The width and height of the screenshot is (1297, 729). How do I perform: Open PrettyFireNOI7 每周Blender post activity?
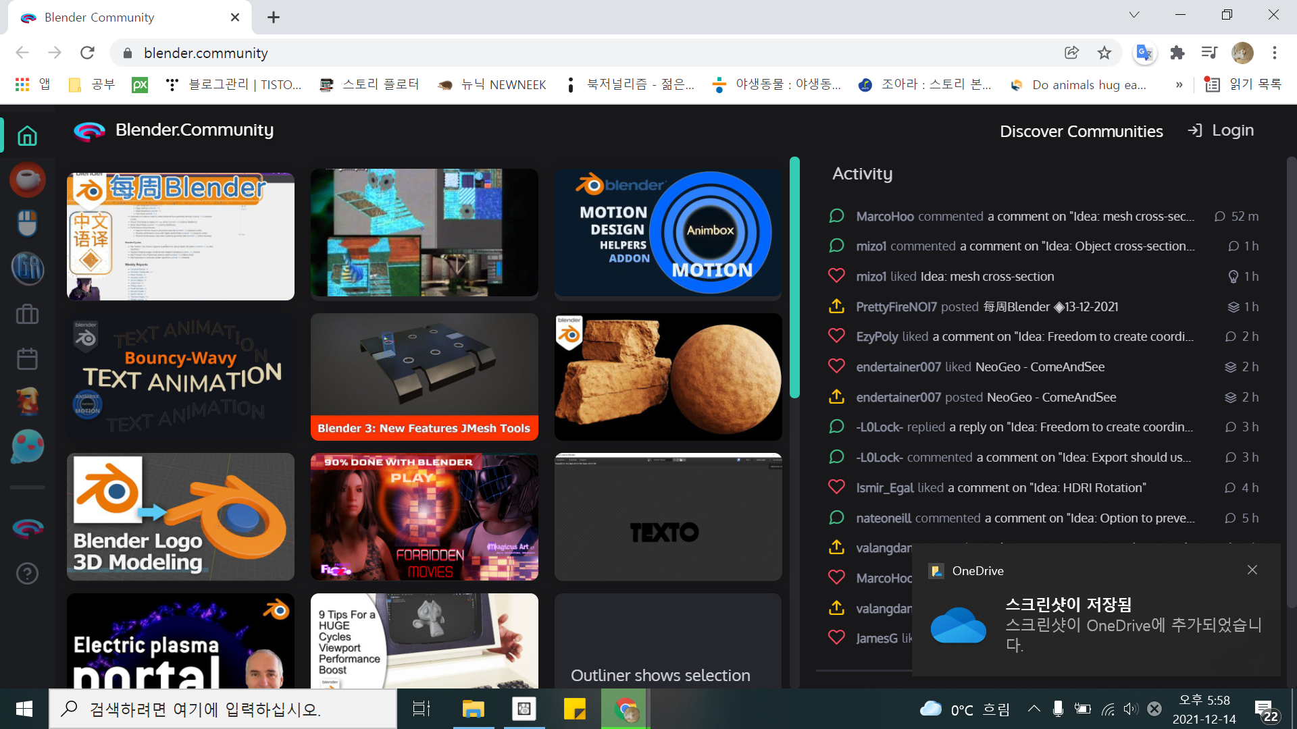(x=1044, y=306)
